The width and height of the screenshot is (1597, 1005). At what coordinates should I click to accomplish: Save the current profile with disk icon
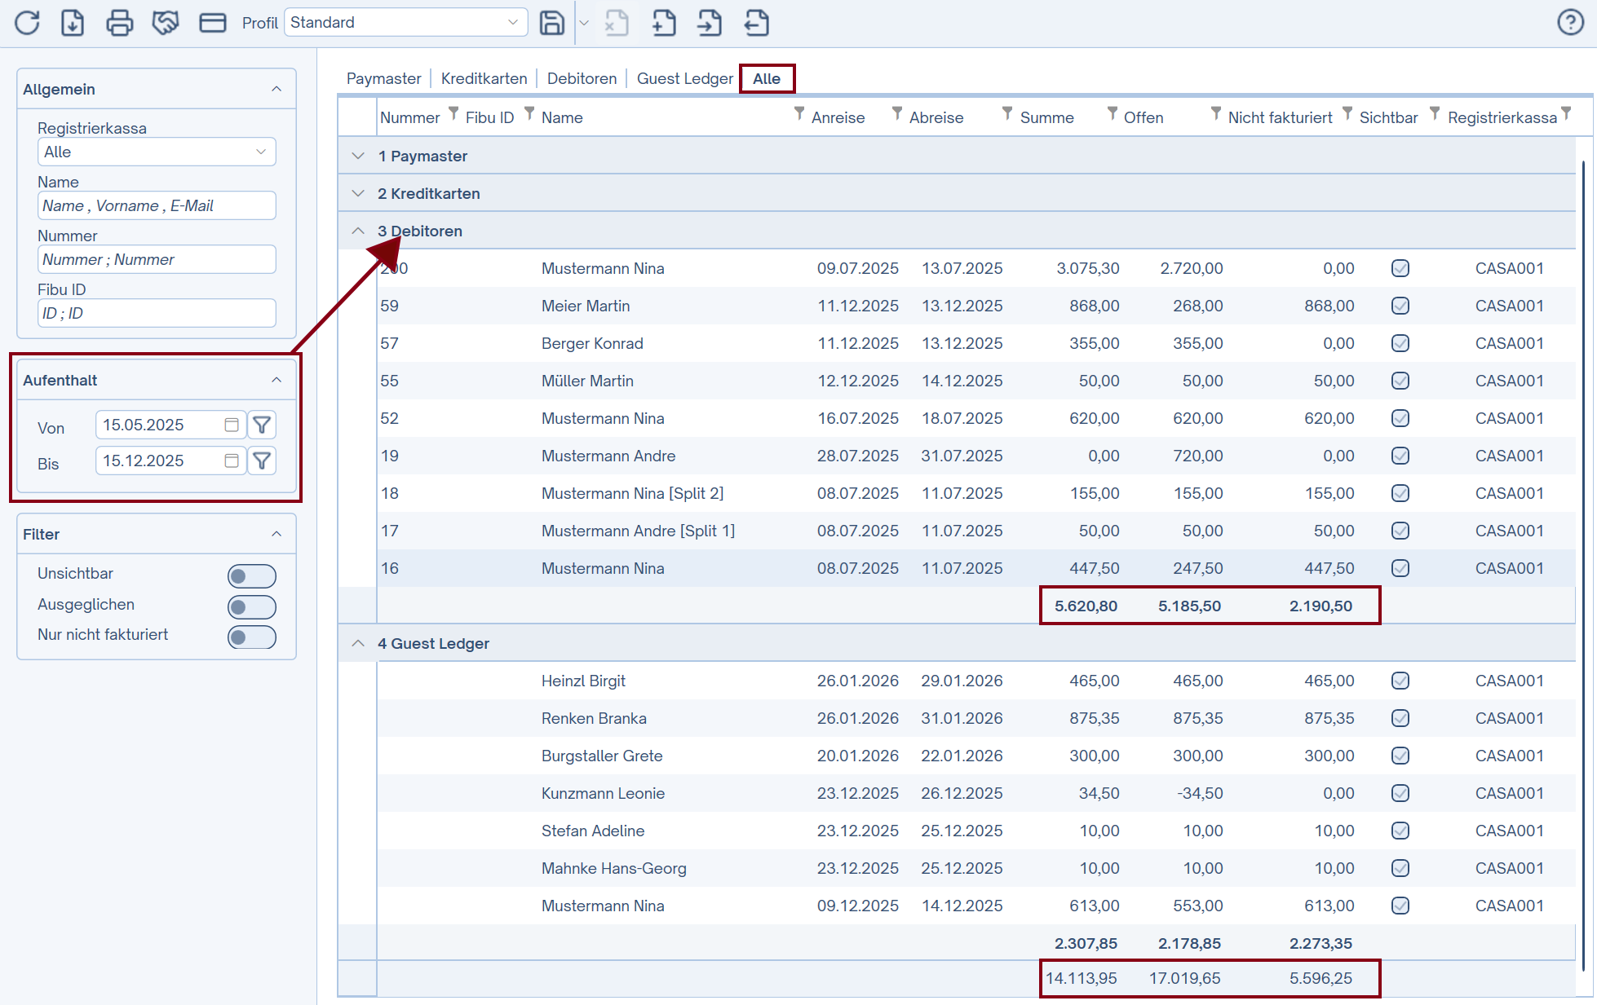coord(552,23)
